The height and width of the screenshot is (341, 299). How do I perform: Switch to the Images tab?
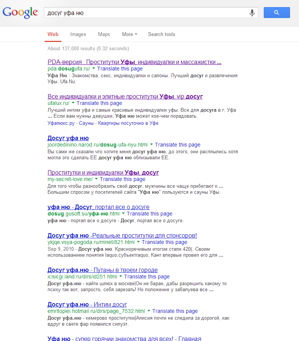point(78,34)
